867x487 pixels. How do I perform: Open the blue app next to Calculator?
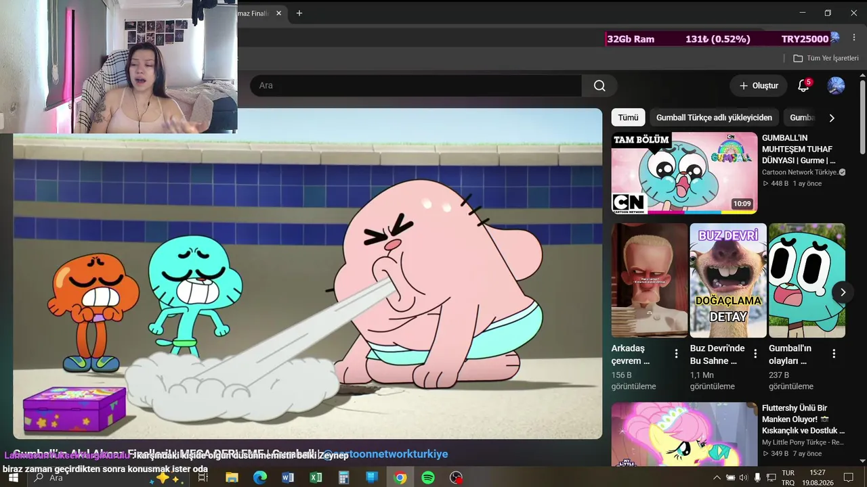[372, 478]
